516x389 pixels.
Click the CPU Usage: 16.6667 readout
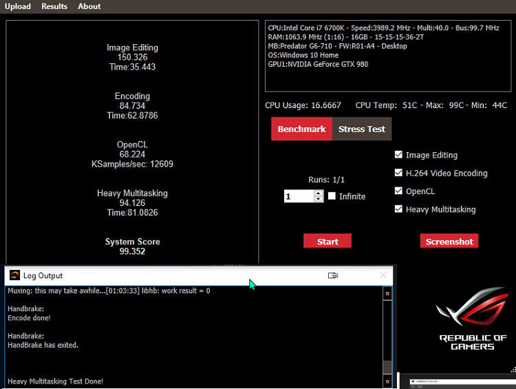(303, 105)
